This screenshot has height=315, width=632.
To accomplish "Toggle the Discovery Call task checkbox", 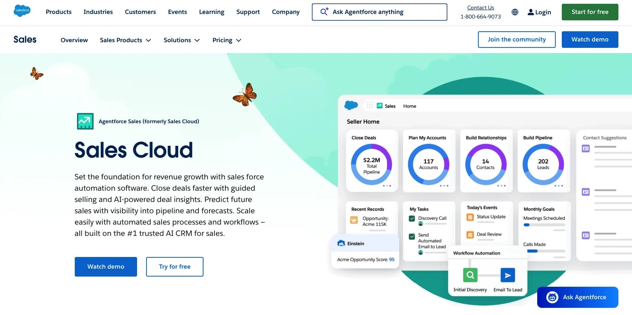I will pyautogui.click(x=412, y=219).
